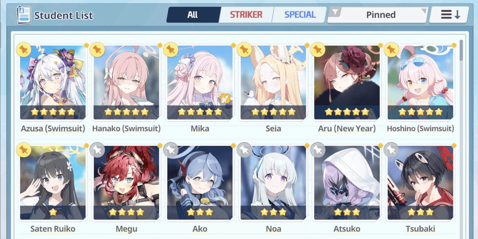
Task: Open the Pinned sort dropdown
Action: [x=378, y=15]
